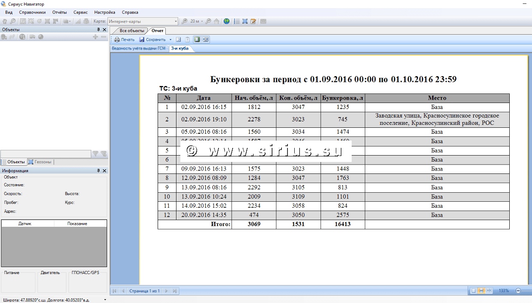Click the globe icon in main toolbar
This screenshot has width=532, height=303.
tap(227, 21)
